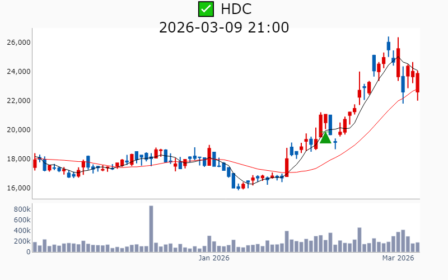The height and width of the screenshot is (280, 448).
Task: Click the 2026-03-09 21:00 timestamp
Action: (x=224, y=27)
